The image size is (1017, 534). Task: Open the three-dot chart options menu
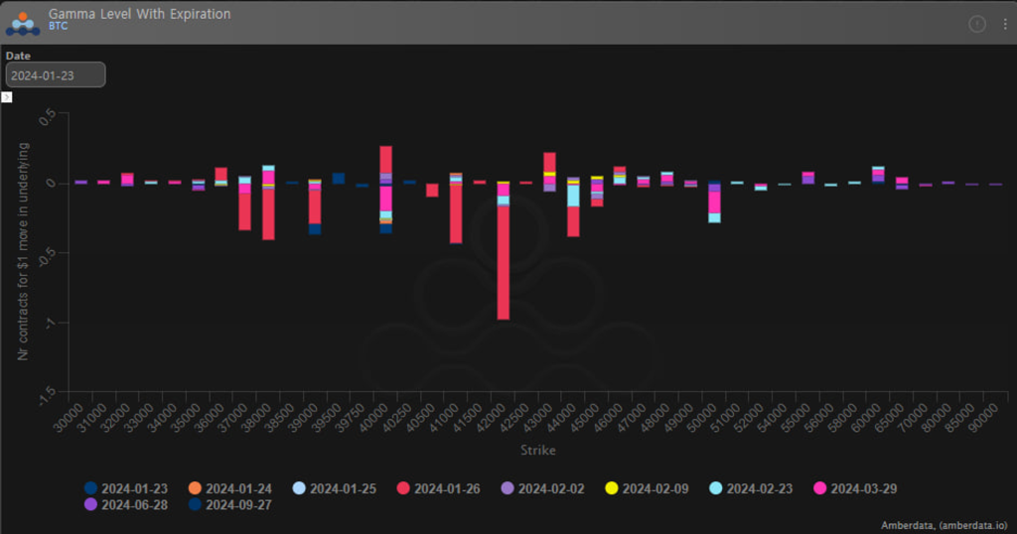point(1004,24)
